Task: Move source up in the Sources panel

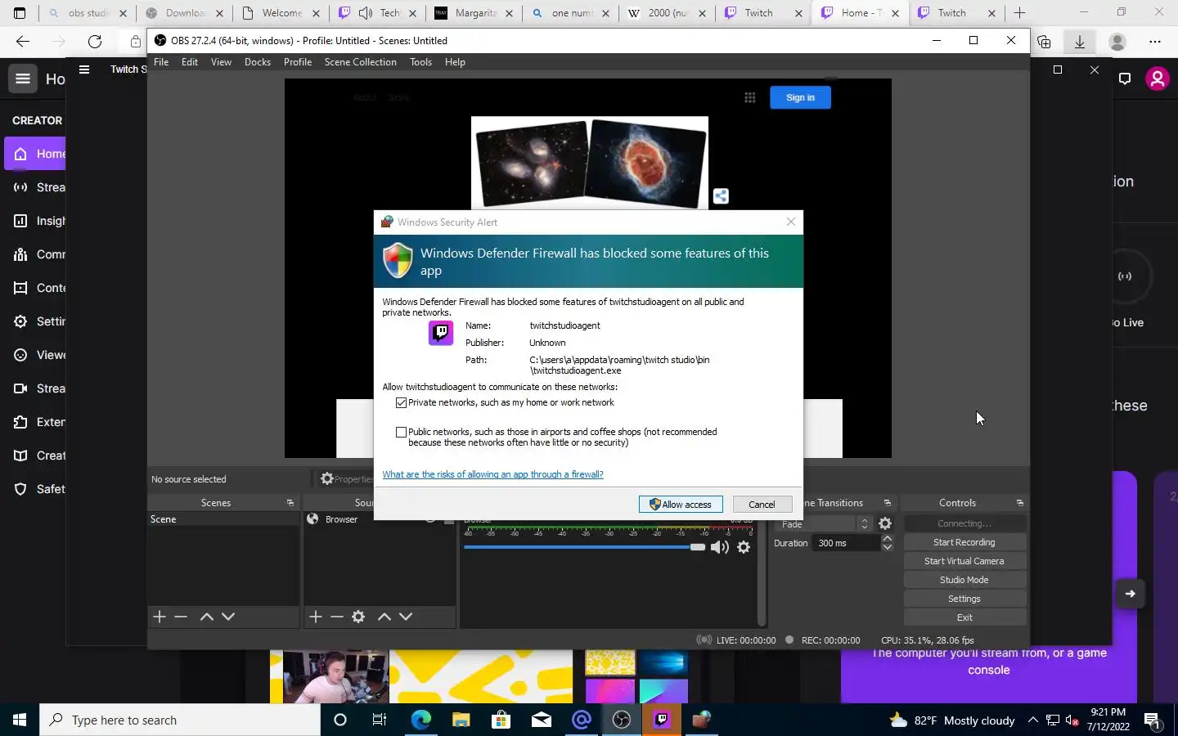Action: click(x=384, y=617)
